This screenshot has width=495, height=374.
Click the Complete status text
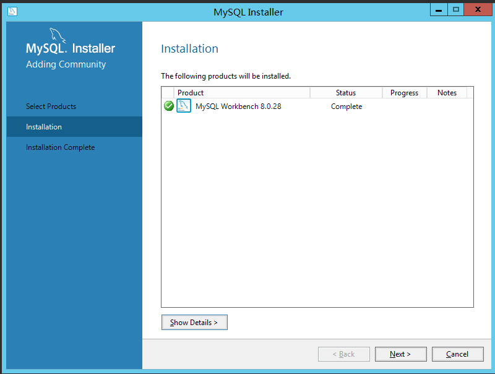click(346, 107)
